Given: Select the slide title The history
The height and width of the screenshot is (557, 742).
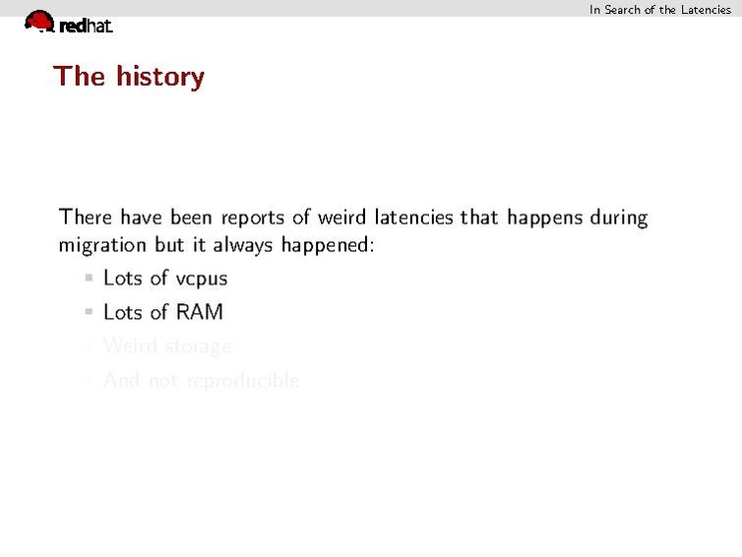Looking at the screenshot, I should [129, 76].
